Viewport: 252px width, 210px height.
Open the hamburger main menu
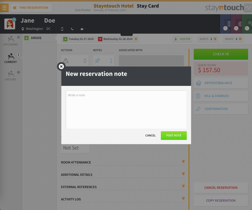[x=4, y=8]
